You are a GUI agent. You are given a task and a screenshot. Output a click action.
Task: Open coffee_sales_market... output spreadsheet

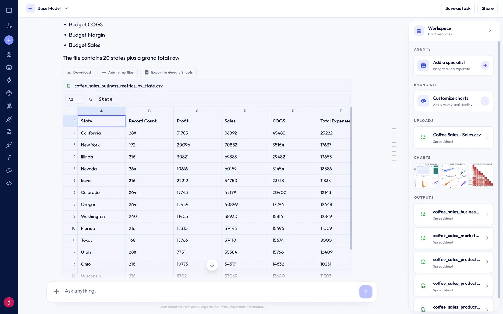[x=453, y=238]
